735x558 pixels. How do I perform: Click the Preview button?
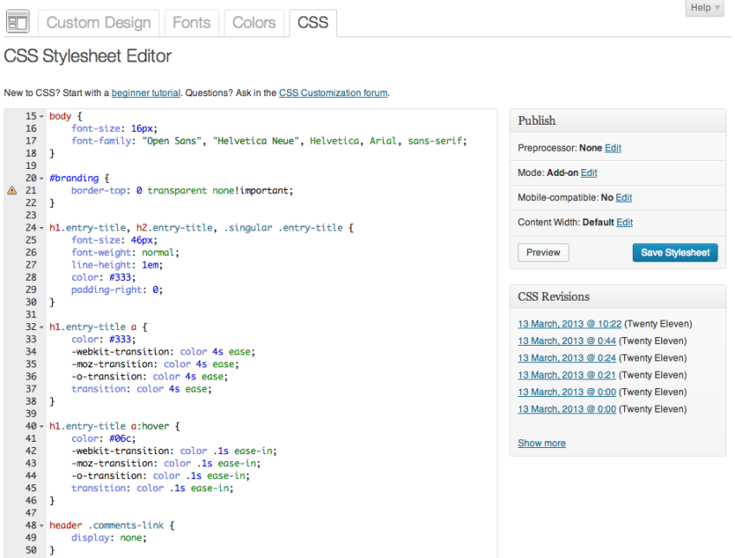coord(543,252)
